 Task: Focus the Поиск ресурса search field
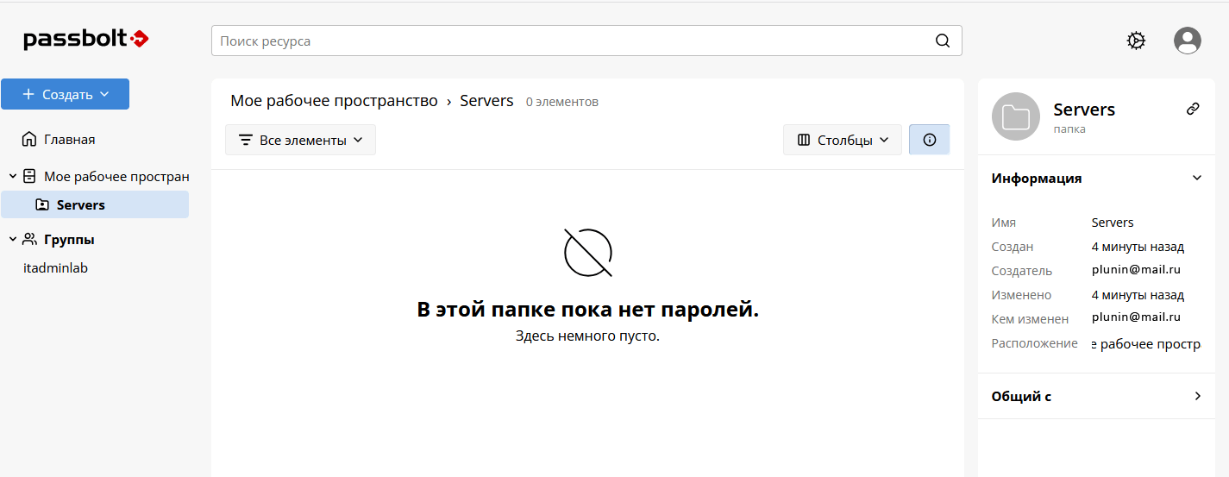pyautogui.click(x=586, y=41)
